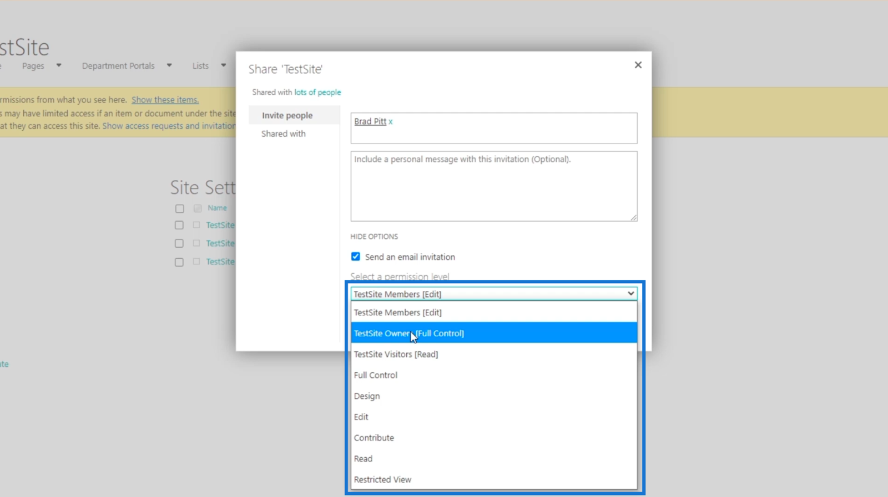888x497 pixels.
Task: Open Show these items link
Action: 165,100
